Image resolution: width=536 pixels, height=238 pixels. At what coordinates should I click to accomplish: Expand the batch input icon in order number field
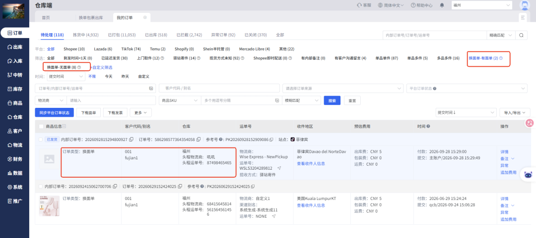[151, 88]
